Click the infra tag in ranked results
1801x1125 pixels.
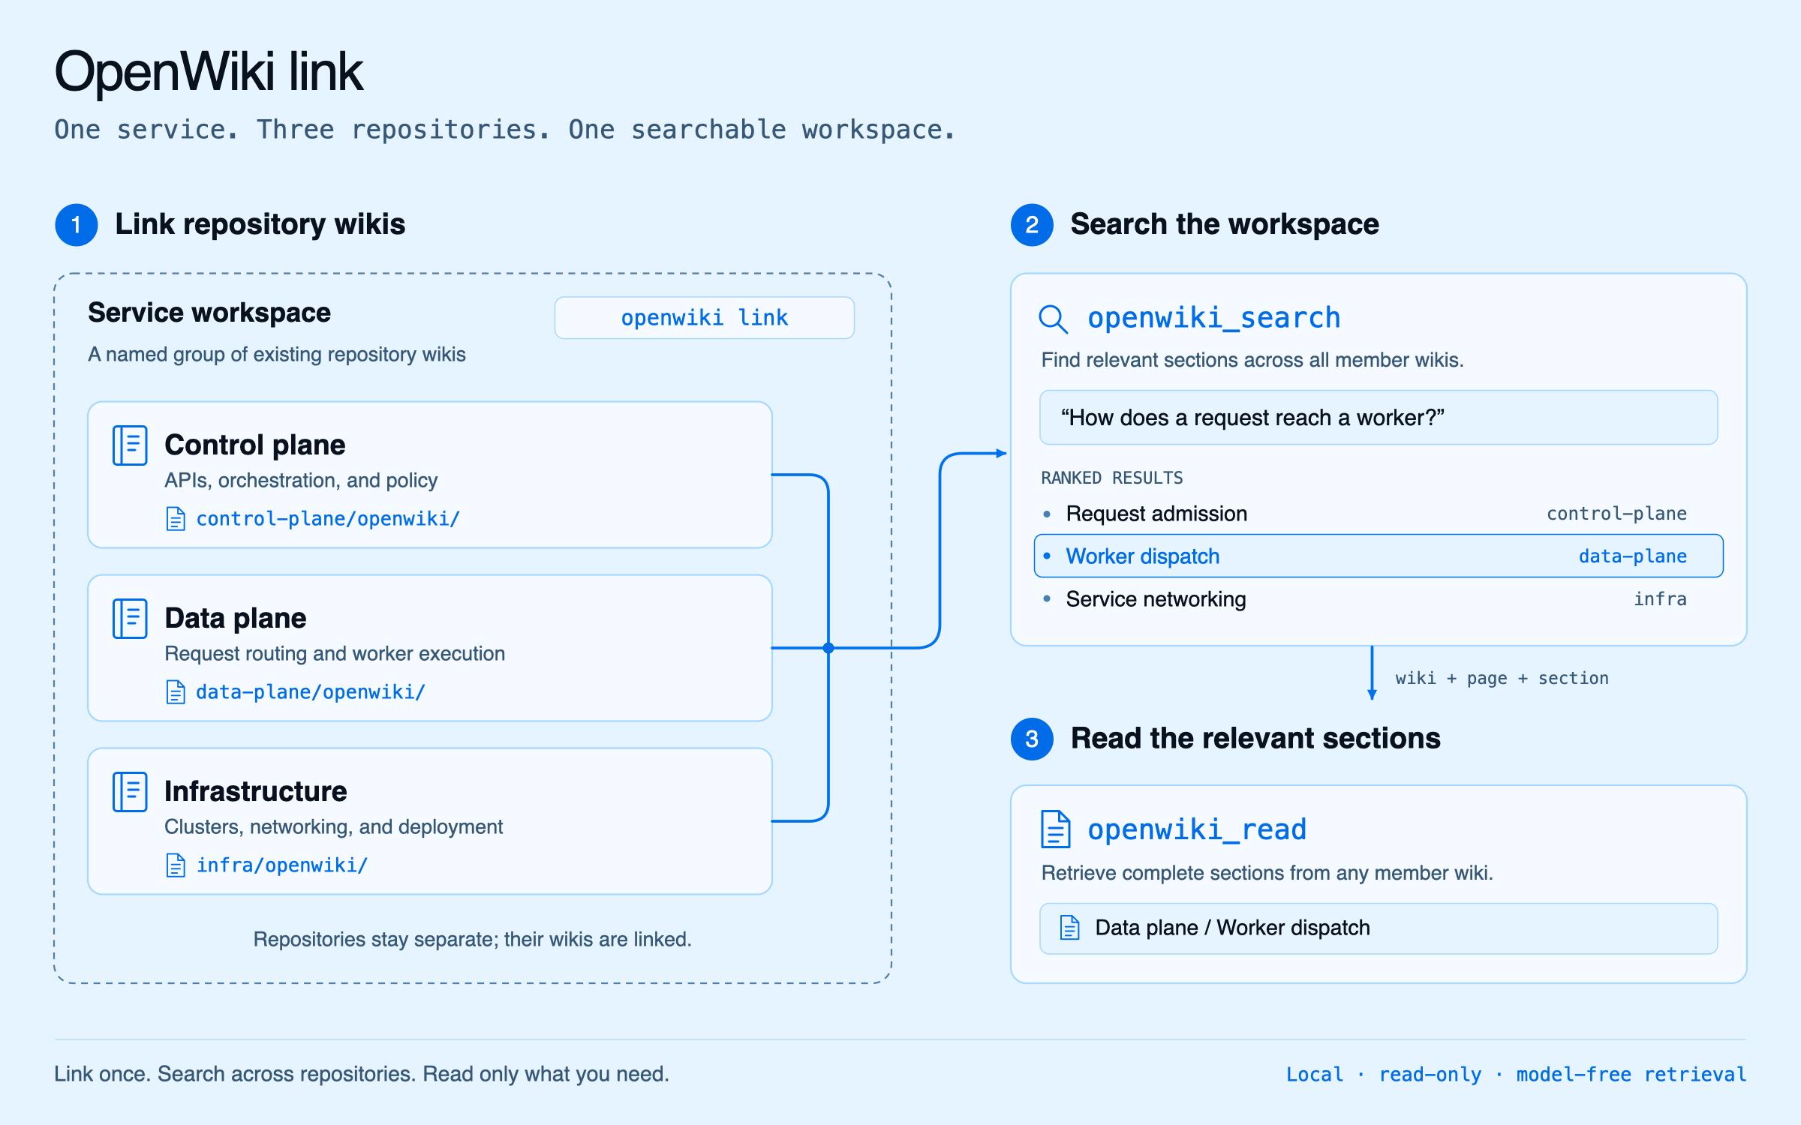[1660, 599]
